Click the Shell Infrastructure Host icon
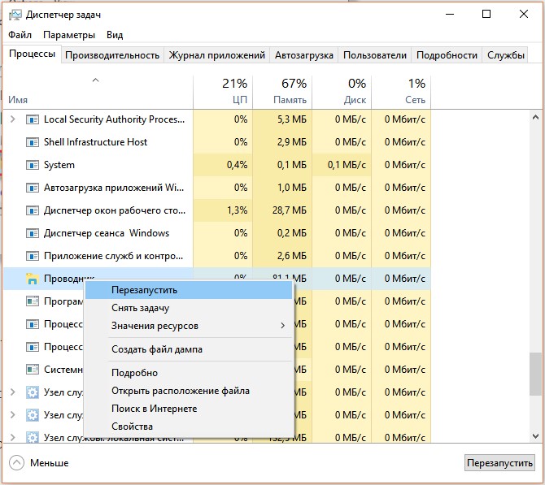Viewport: 545px width, 485px height. [x=33, y=142]
